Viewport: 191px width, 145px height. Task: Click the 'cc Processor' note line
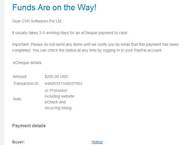pyautogui.click(x=56, y=90)
